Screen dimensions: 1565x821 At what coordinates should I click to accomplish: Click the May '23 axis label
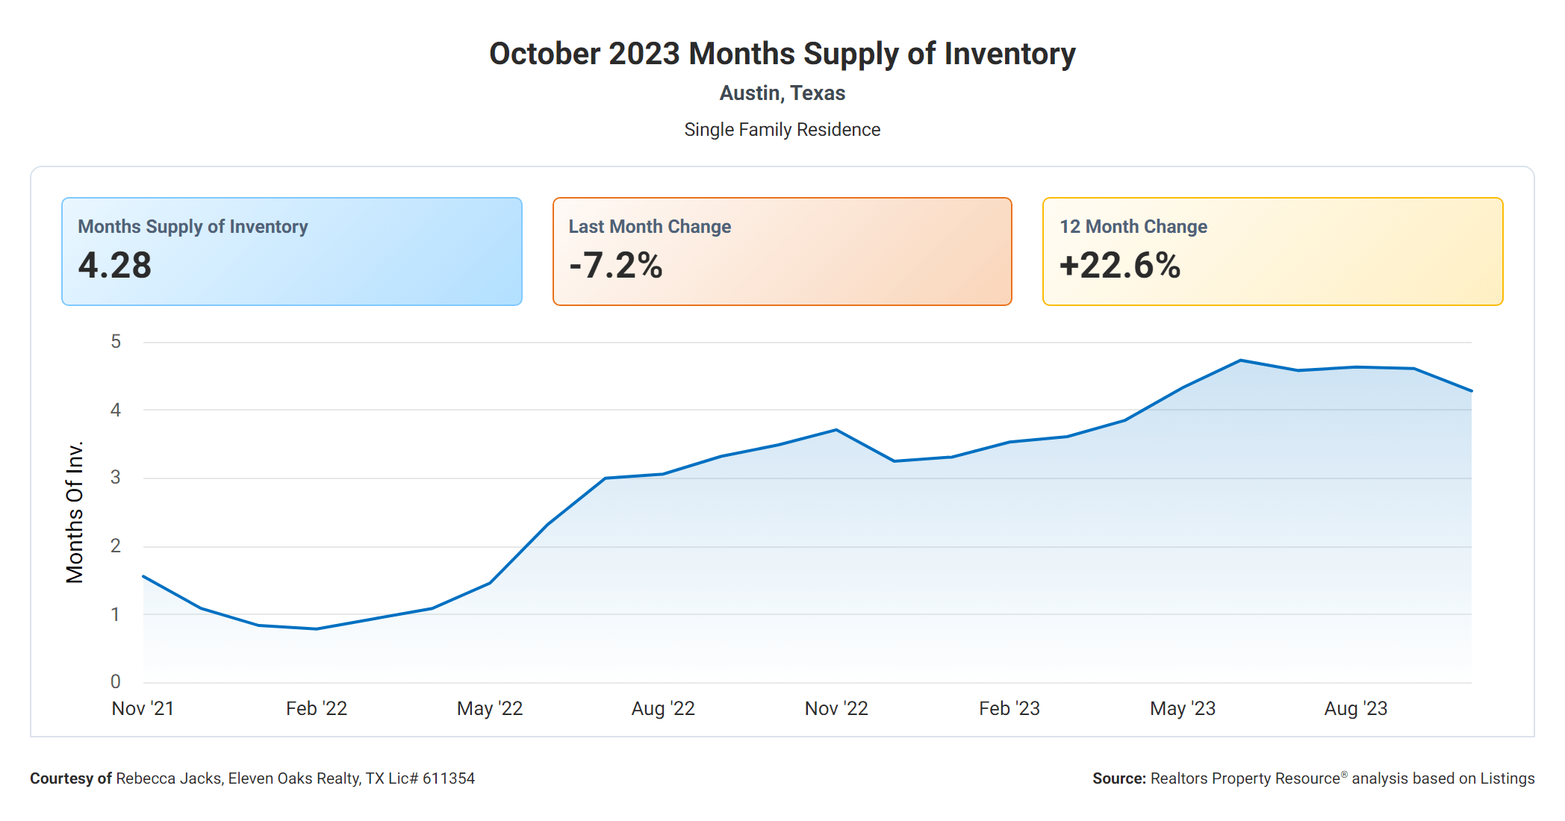pos(1183,708)
